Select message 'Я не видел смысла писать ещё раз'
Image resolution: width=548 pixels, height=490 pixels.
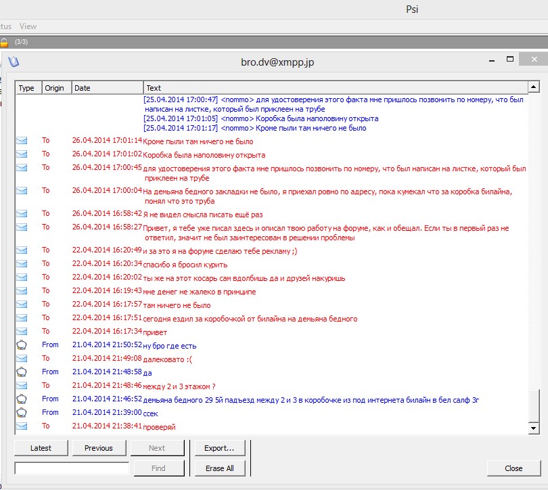click(x=203, y=215)
